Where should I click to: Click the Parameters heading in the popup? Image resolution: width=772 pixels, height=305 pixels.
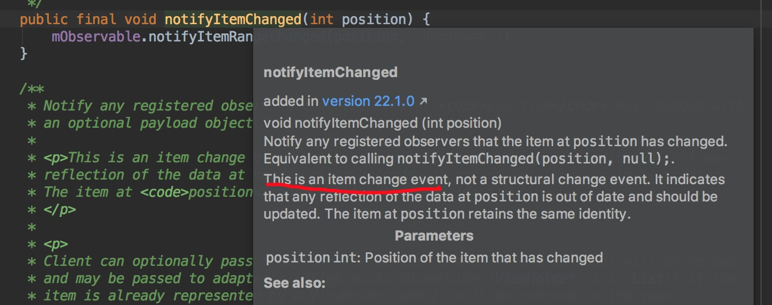point(434,235)
